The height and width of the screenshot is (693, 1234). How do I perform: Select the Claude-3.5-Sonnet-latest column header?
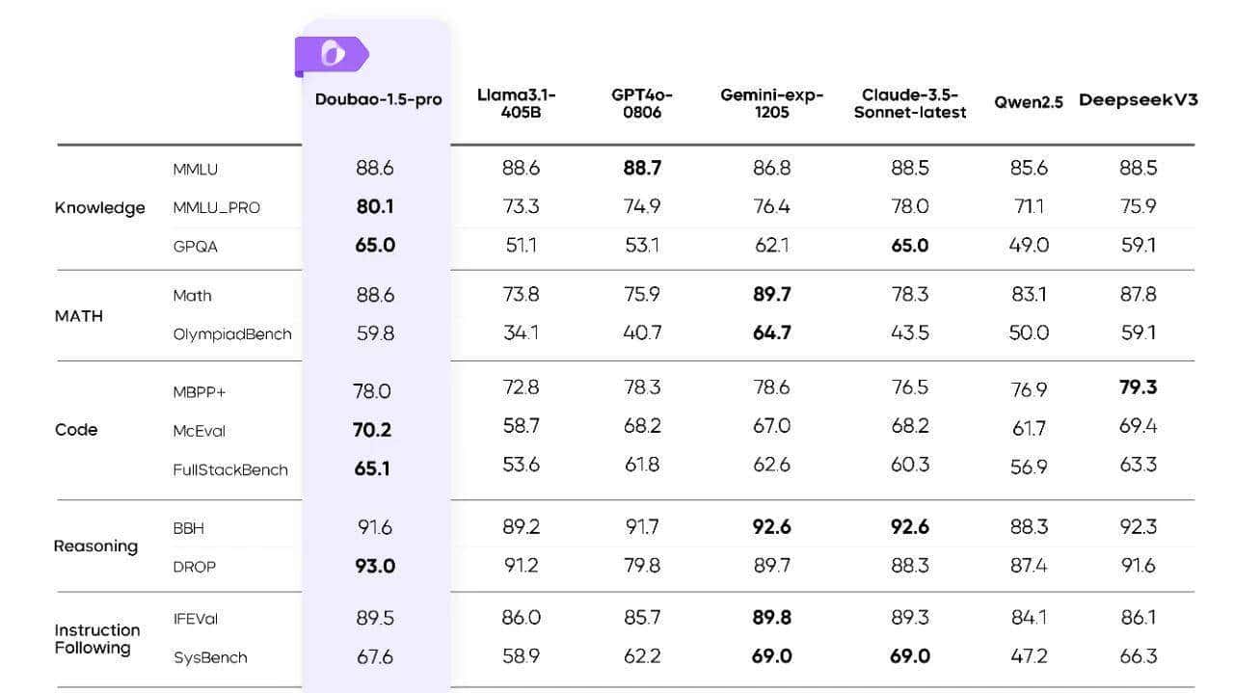click(x=910, y=102)
